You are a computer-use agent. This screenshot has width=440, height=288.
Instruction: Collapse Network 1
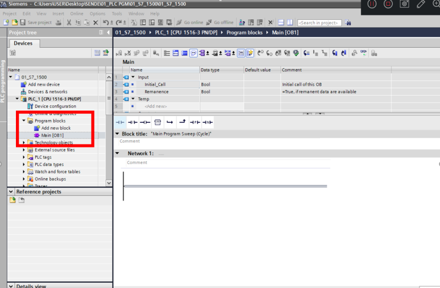(117, 153)
